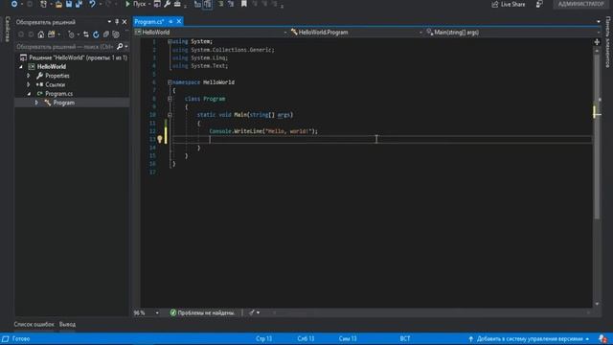Image resolution: width=613 pixels, height=345 pixels.
Task: Open Live Share
Action: click(509, 4)
